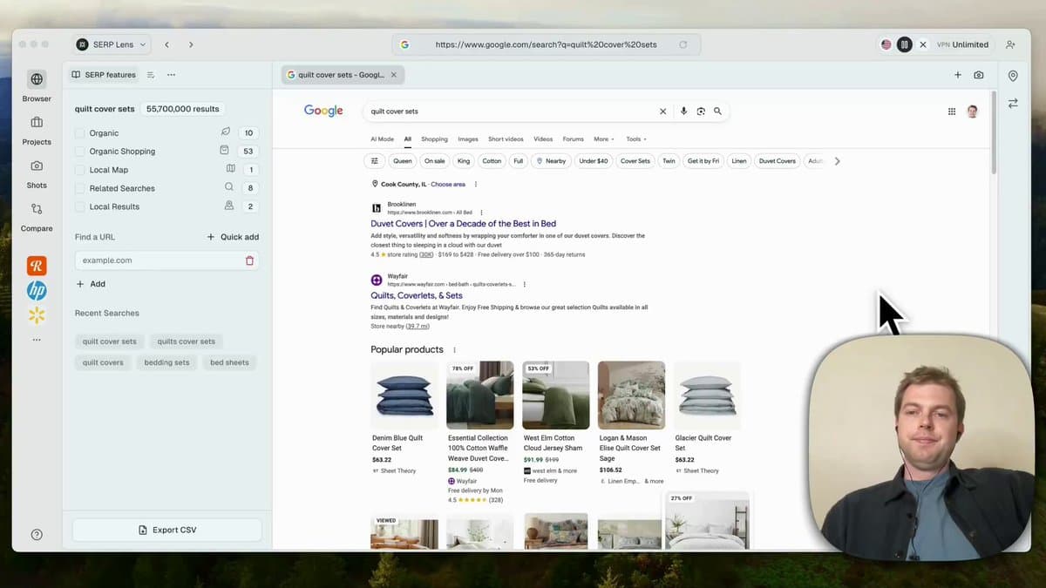The height and width of the screenshot is (588, 1046).
Task: Open the Google apps grid
Action: (x=952, y=112)
